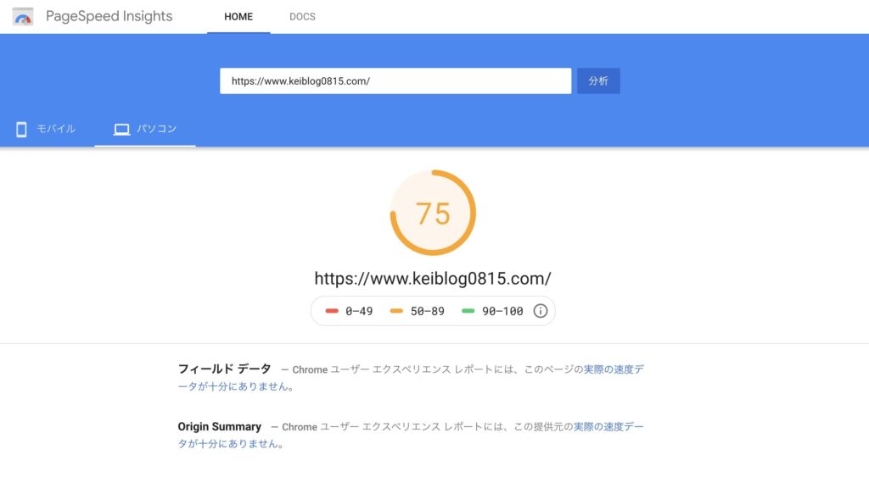
Task: Click the large keiblog0815.com URL heading
Action: tap(433, 279)
